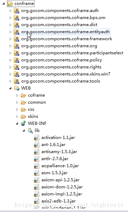This screenshot has height=212, width=128.
Task: Select aopalliance-1.0.jar file name
Action: (60, 166)
